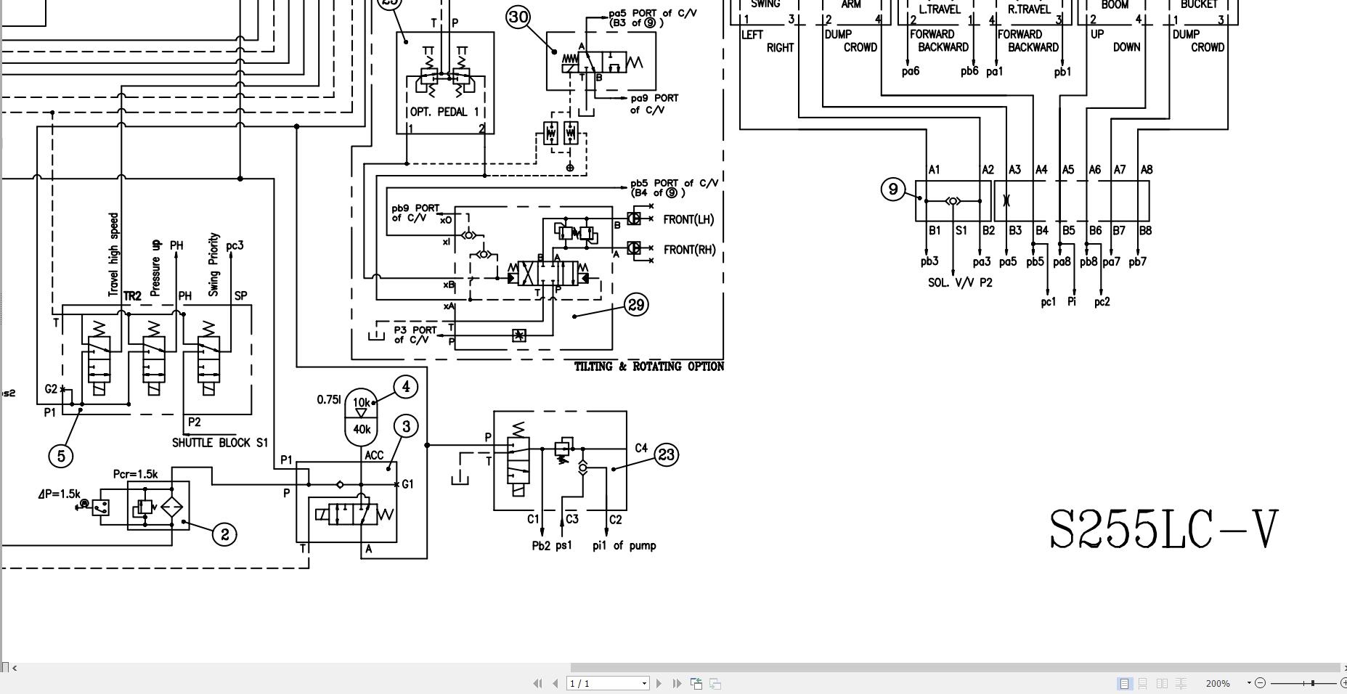Screen dimensions: 1347x694
Task: Select the two-page view layout icon
Action: pyautogui.click(x=1162, y=683)
